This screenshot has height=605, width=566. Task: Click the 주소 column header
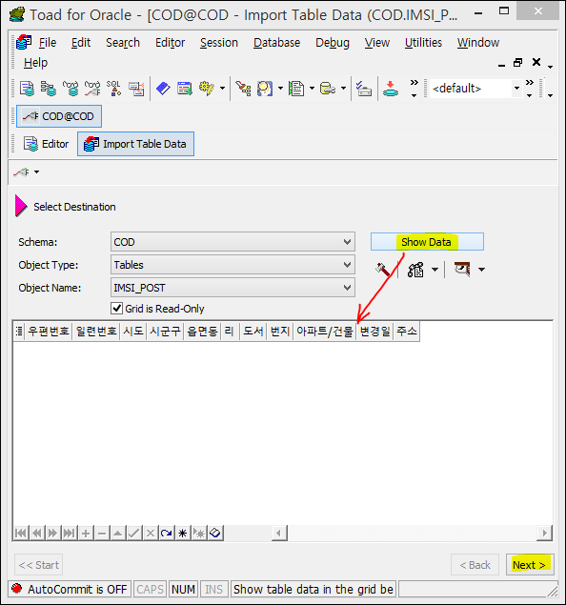pyautogui.click(x=407, y=331)
